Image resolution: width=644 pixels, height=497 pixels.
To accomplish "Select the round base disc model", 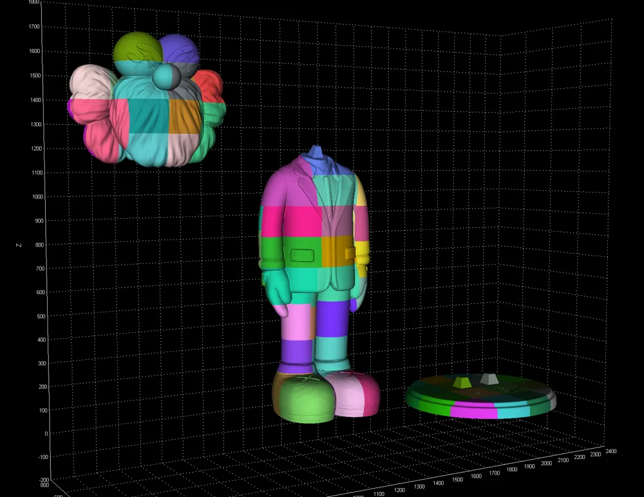I will point(480,396).
